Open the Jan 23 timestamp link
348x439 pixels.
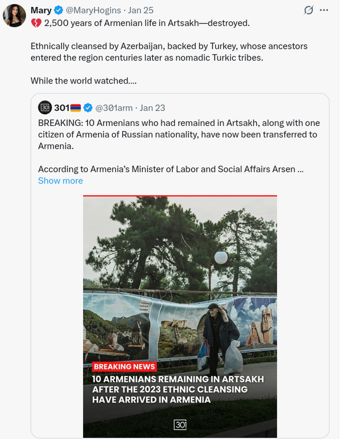[x=152, y=108]
